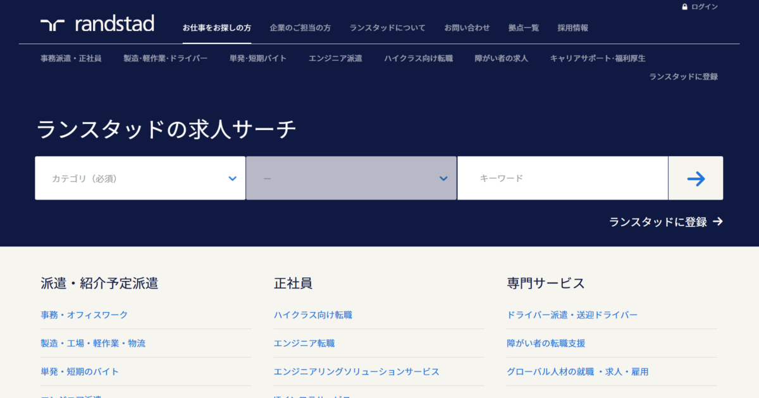
Task: Open エンジニア派遣 submenu link
Action: pos(335,58)
